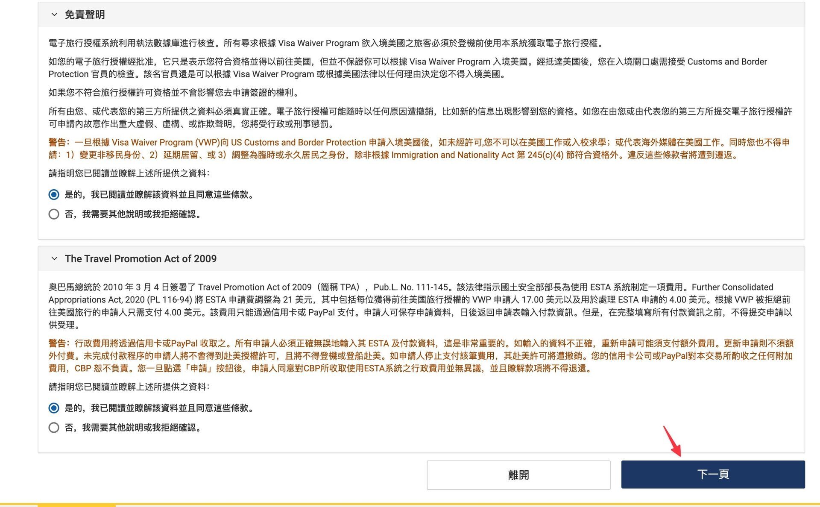Click The Travel Promotion Act of 2009 heading
This screenshot has width=820, height=507.
(141, 259)
